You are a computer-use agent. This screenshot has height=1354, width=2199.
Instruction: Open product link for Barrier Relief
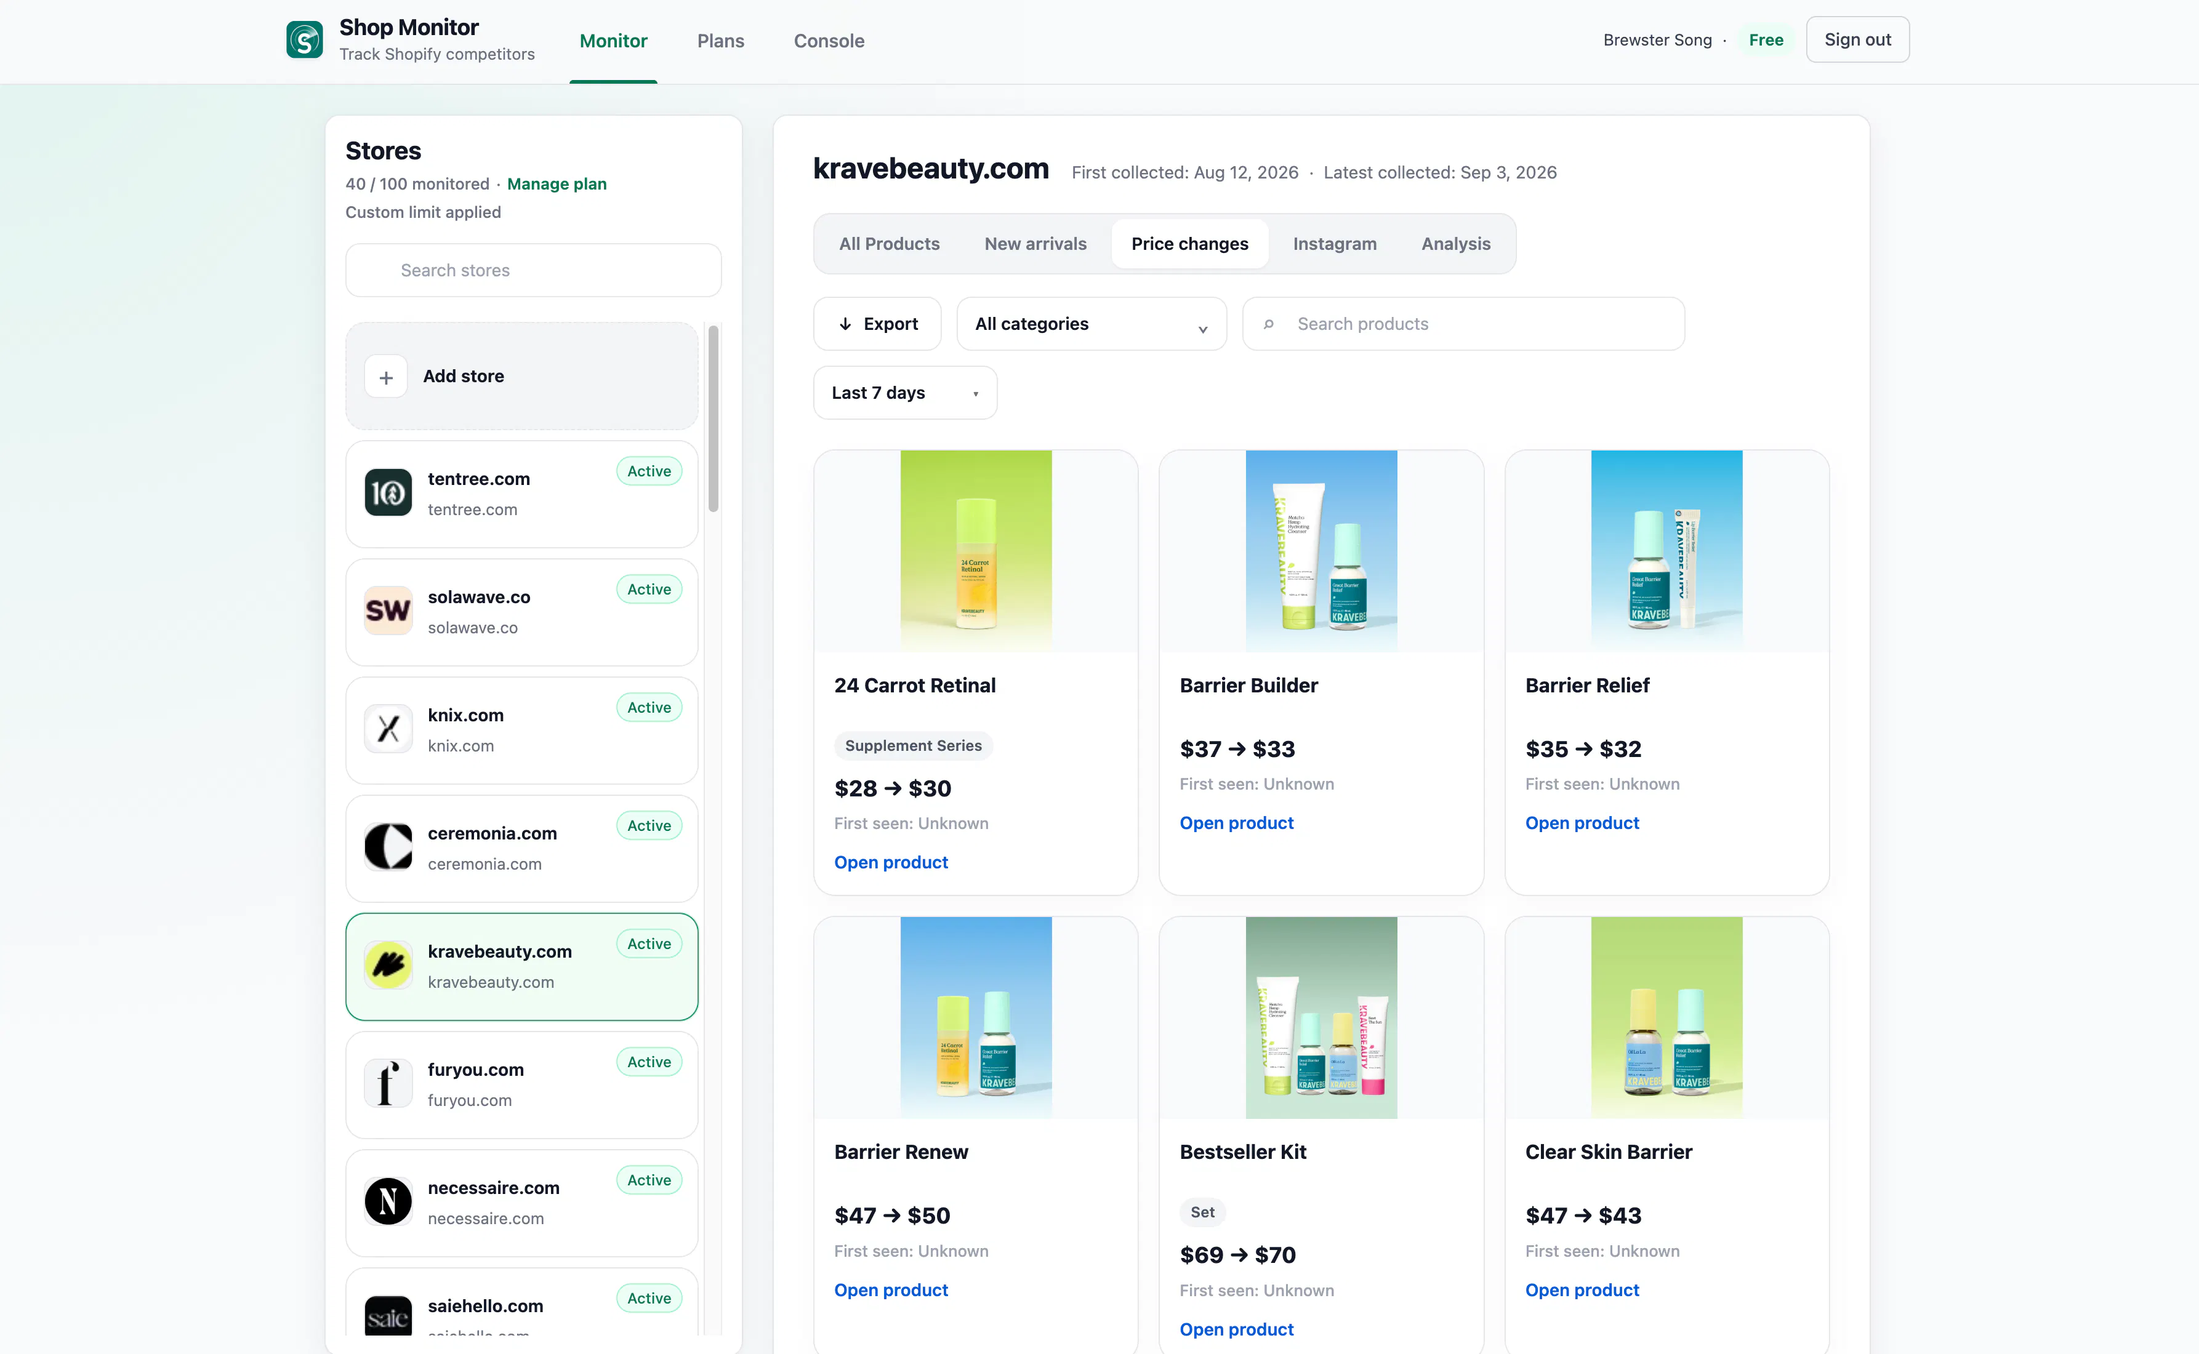pos(1582,823)
